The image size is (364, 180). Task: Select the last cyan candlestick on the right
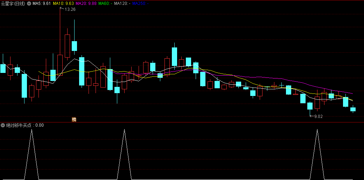coord(353,109)
